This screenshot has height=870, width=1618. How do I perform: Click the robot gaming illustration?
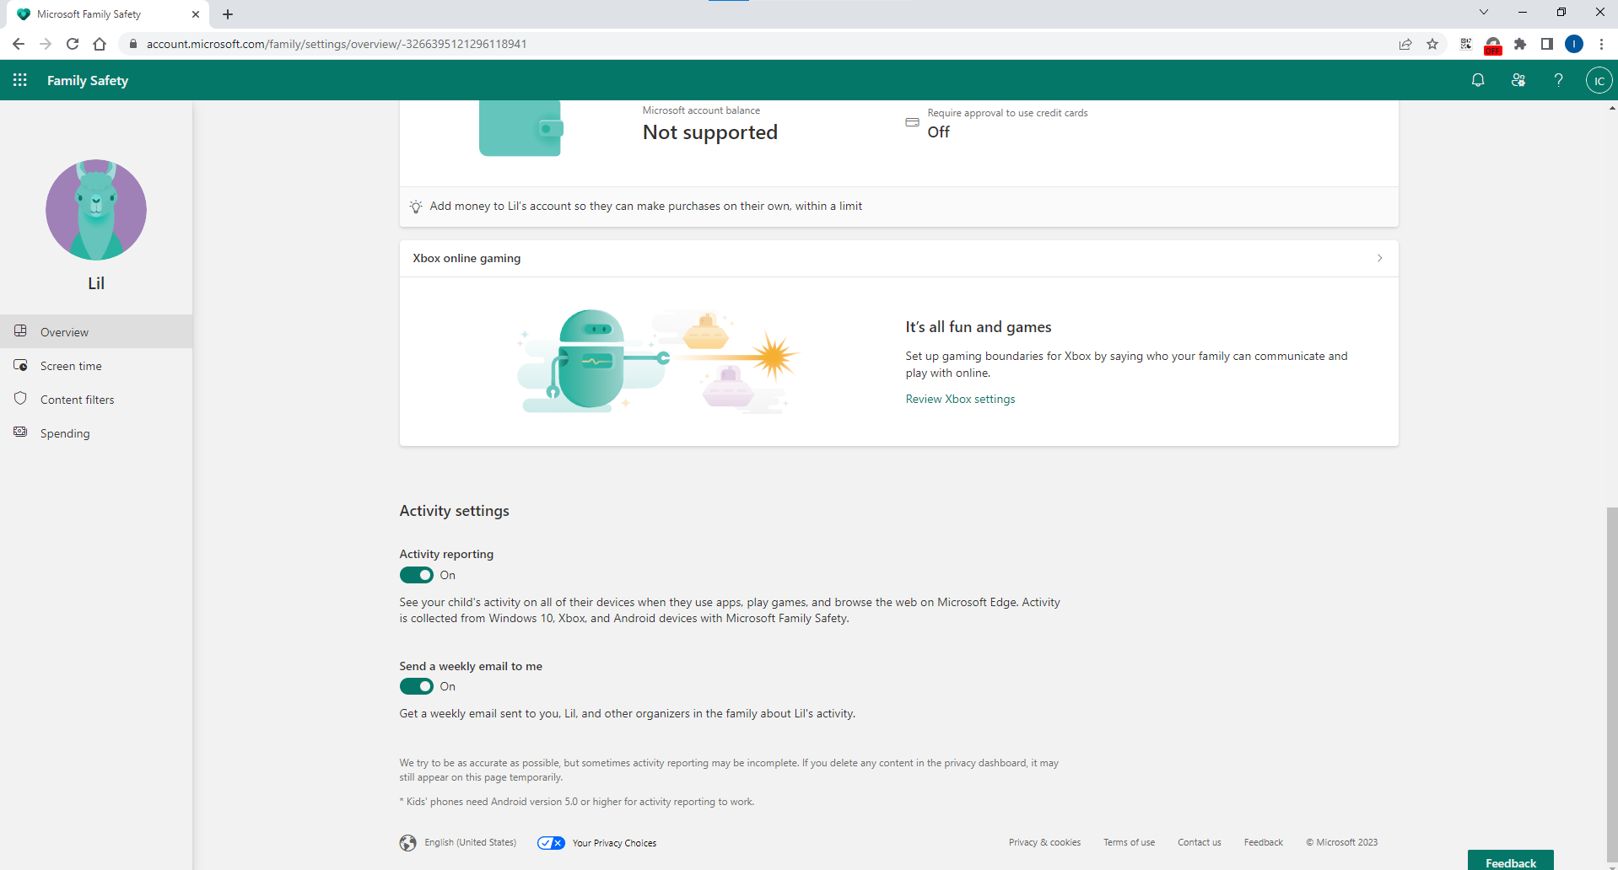pyautogui.click(x=658, y=361)
